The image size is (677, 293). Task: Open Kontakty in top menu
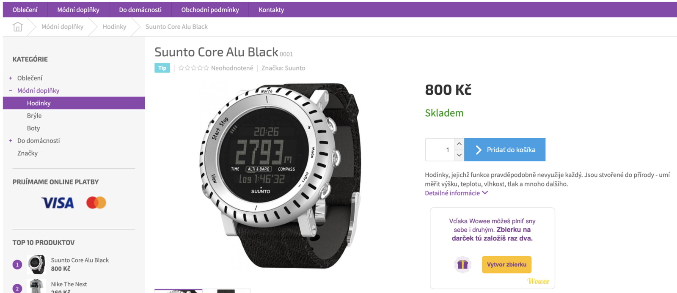(x=271, y=10)
